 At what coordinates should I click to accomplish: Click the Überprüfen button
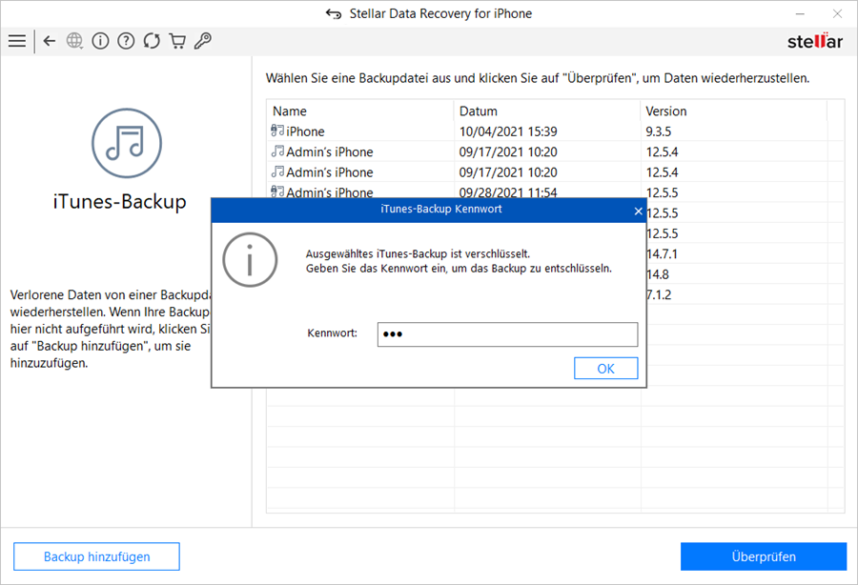764,556
